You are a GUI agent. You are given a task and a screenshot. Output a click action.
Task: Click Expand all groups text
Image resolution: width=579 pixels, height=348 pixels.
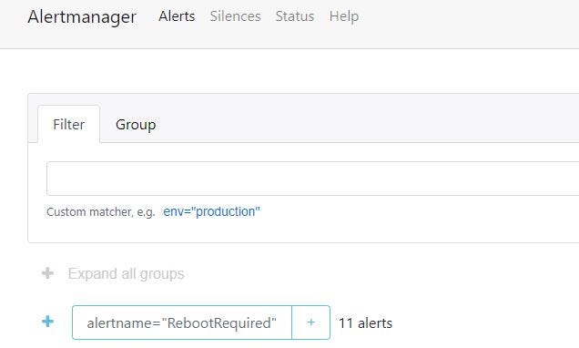(x=126, y=273)
